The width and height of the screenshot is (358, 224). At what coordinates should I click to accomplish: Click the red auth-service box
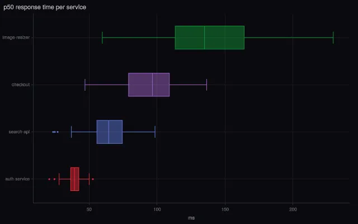point(75,179)
